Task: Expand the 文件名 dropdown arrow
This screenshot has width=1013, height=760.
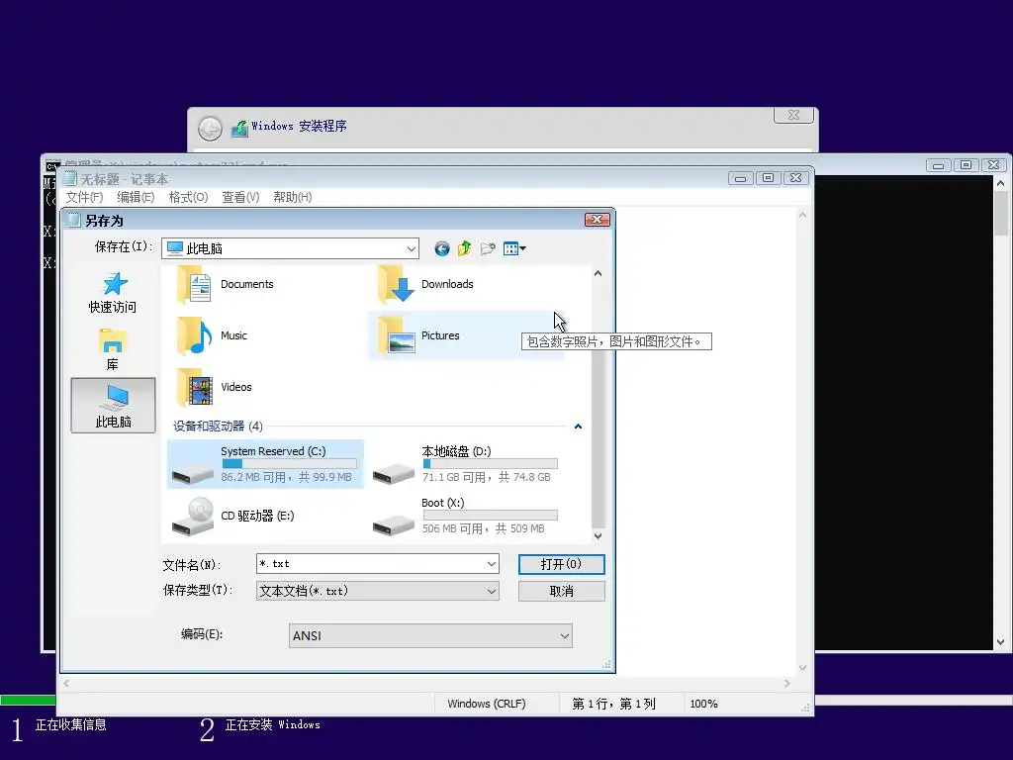Action: (492, 564)
